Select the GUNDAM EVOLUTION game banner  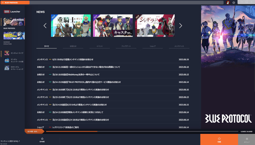14,35
